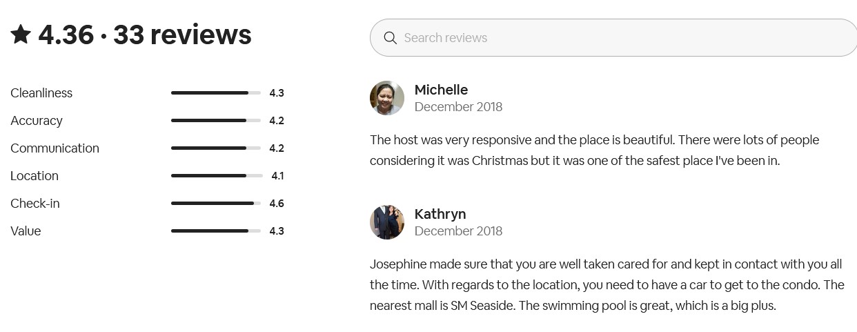Click the Location rating bar
Image resolution: width=857 pixels, height=332 pixels.
(x=216, y=176)
